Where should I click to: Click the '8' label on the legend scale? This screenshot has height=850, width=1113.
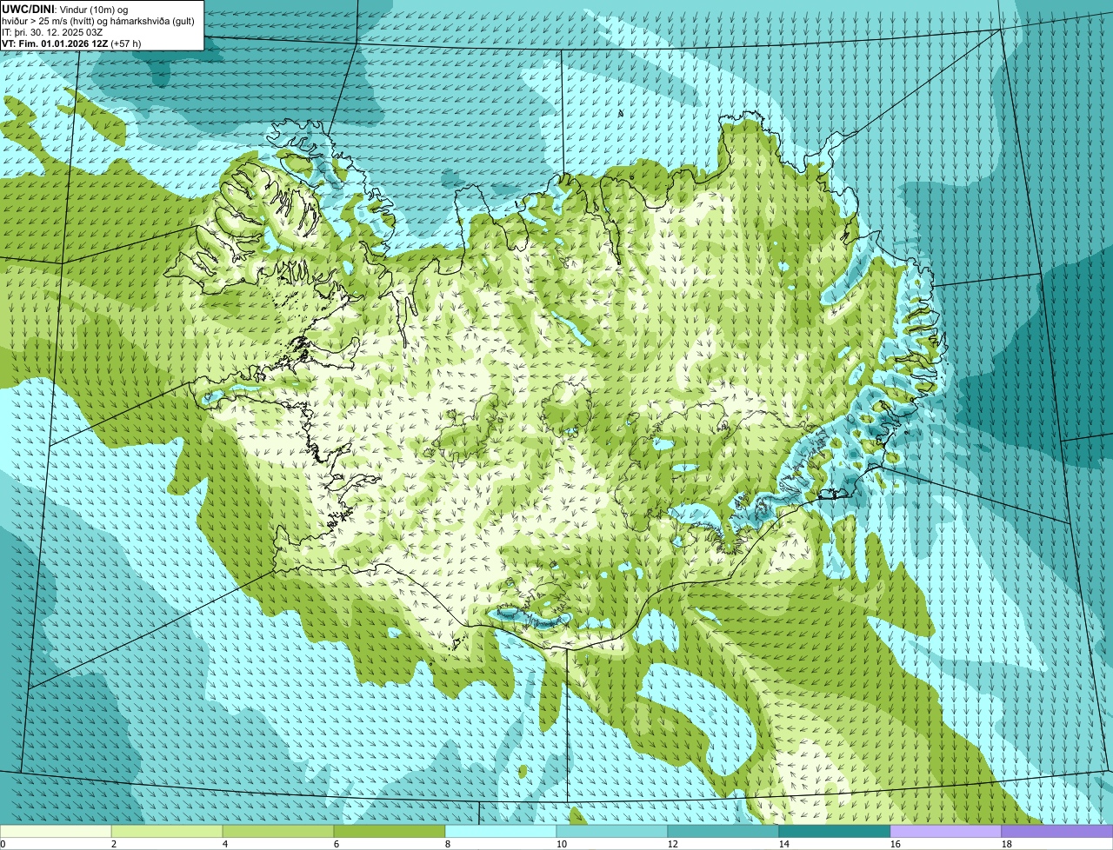click(448, 844)
